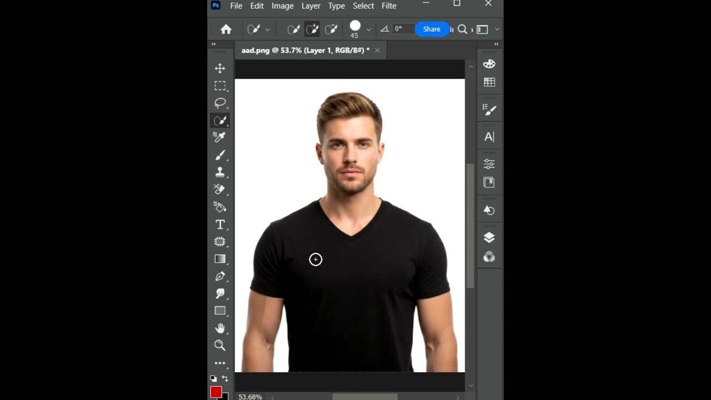This screenshot has height=400, width=711.
Task: Select the Brush tool
Action: (220, 155)
